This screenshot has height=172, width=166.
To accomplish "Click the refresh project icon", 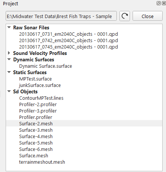I will coord(125,16).
